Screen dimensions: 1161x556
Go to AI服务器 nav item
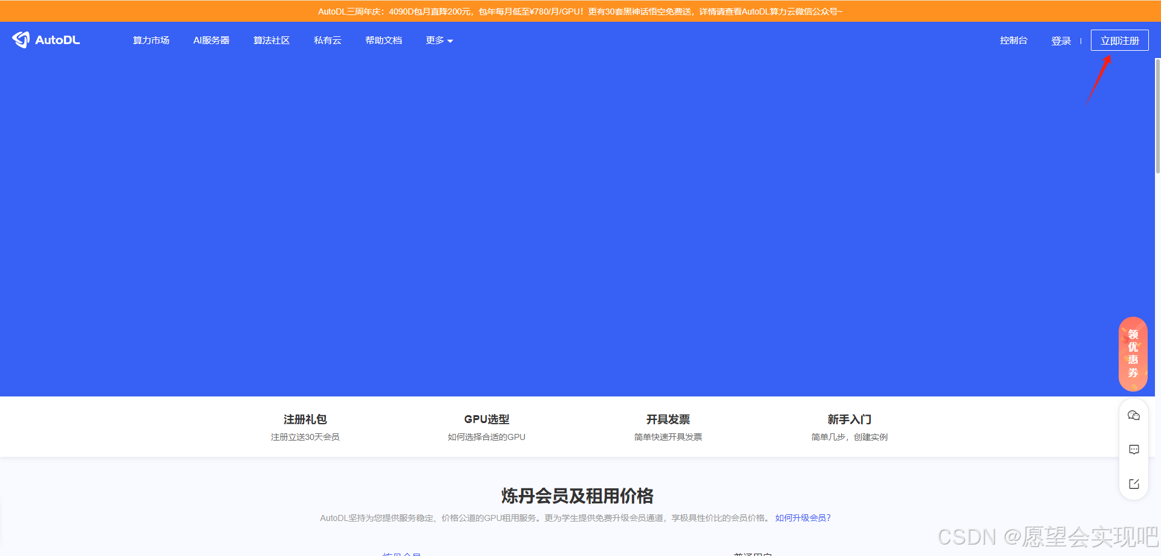pyautogui.click(x=211, y=40)
